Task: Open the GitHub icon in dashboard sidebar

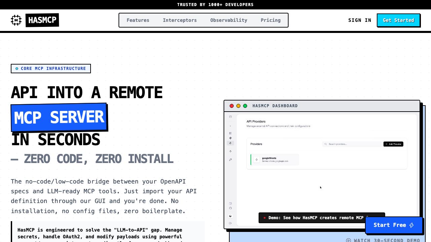Action: (x=230, y=208)
